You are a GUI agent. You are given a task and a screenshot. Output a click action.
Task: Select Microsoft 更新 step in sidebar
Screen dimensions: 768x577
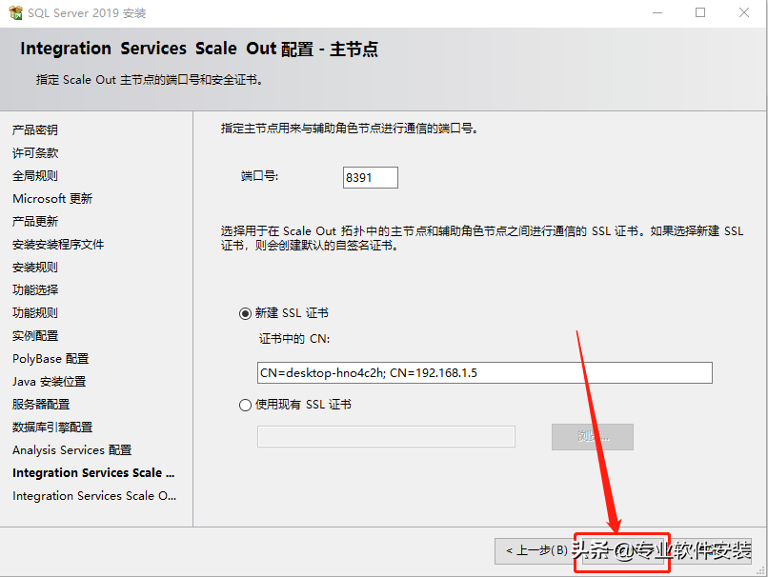[52, 199]
